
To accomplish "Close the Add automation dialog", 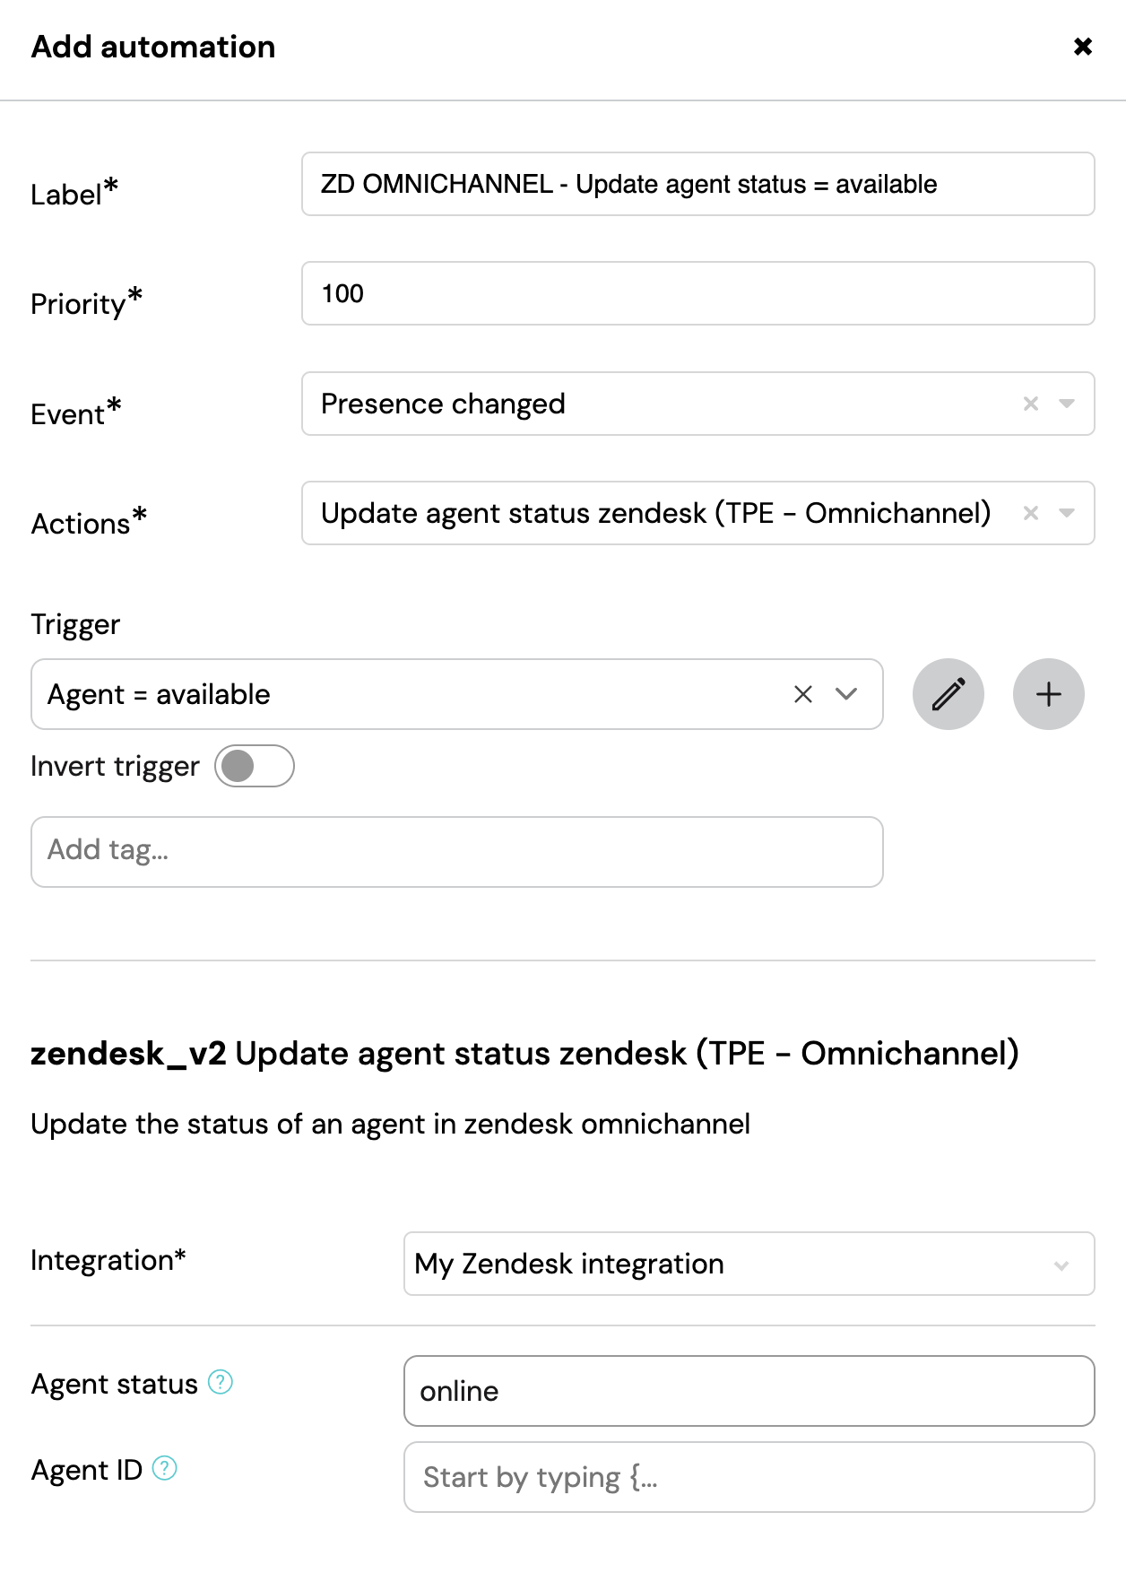I will 1083,47.
